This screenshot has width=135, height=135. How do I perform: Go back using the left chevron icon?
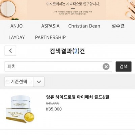(10, 51)
